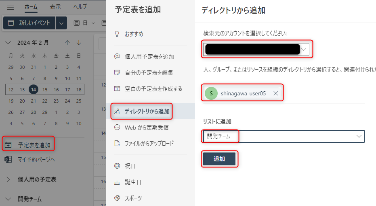Click the next month down arrow

coord(79,43)
